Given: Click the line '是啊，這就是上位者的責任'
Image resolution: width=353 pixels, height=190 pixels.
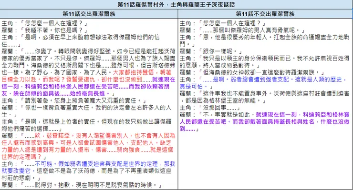Looking at the screenshot, I should pos(60,121).
